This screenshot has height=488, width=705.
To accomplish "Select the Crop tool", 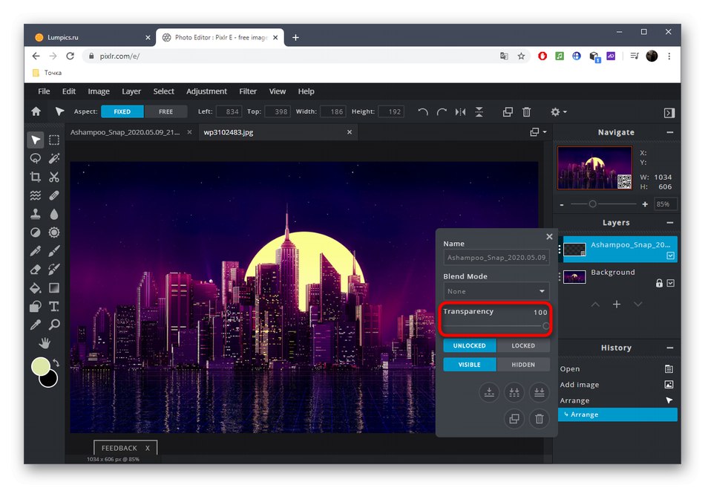I will coord(36,177).
